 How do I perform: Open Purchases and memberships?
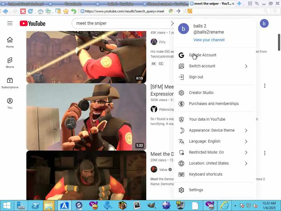tap(214, 104)
